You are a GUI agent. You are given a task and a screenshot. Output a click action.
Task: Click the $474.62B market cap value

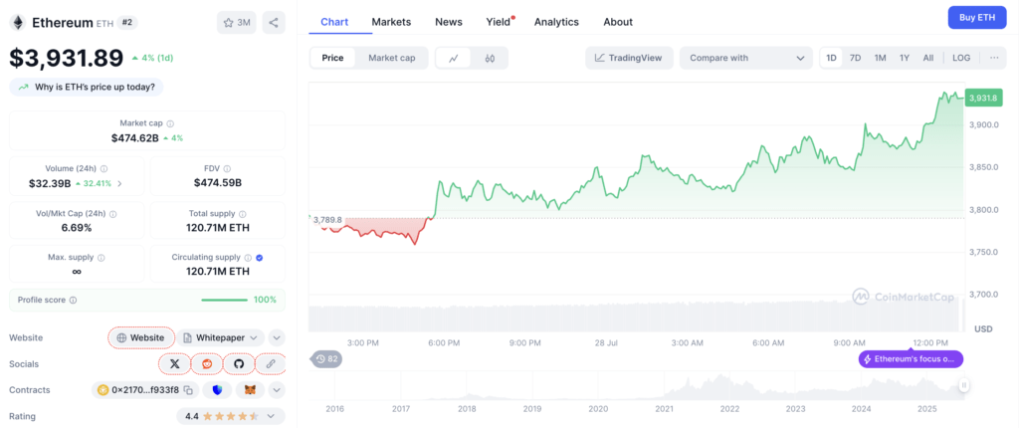click(x=134, y=138)
